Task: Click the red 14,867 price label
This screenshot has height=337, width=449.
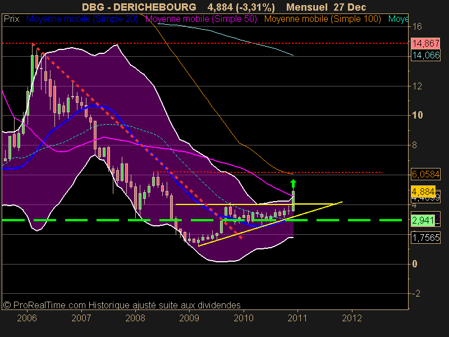Action: point(425,43)
